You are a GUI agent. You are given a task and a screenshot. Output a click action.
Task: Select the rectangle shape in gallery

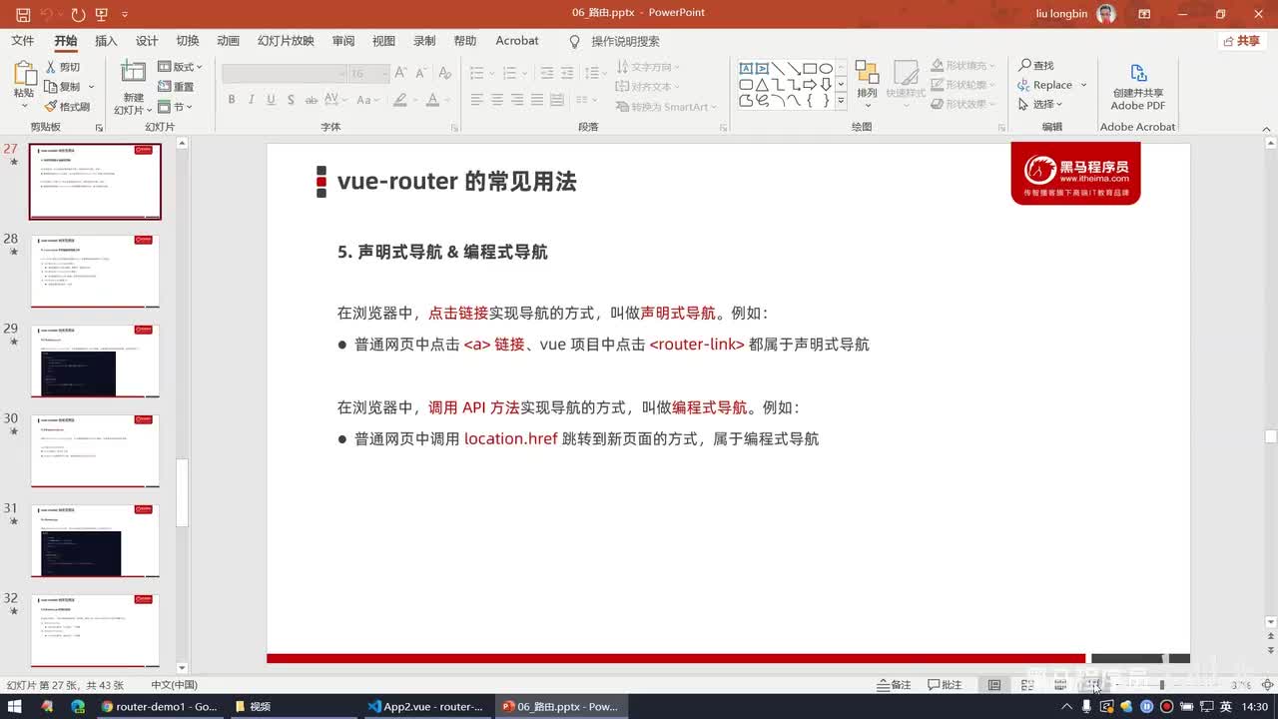(x=810, y=69)
